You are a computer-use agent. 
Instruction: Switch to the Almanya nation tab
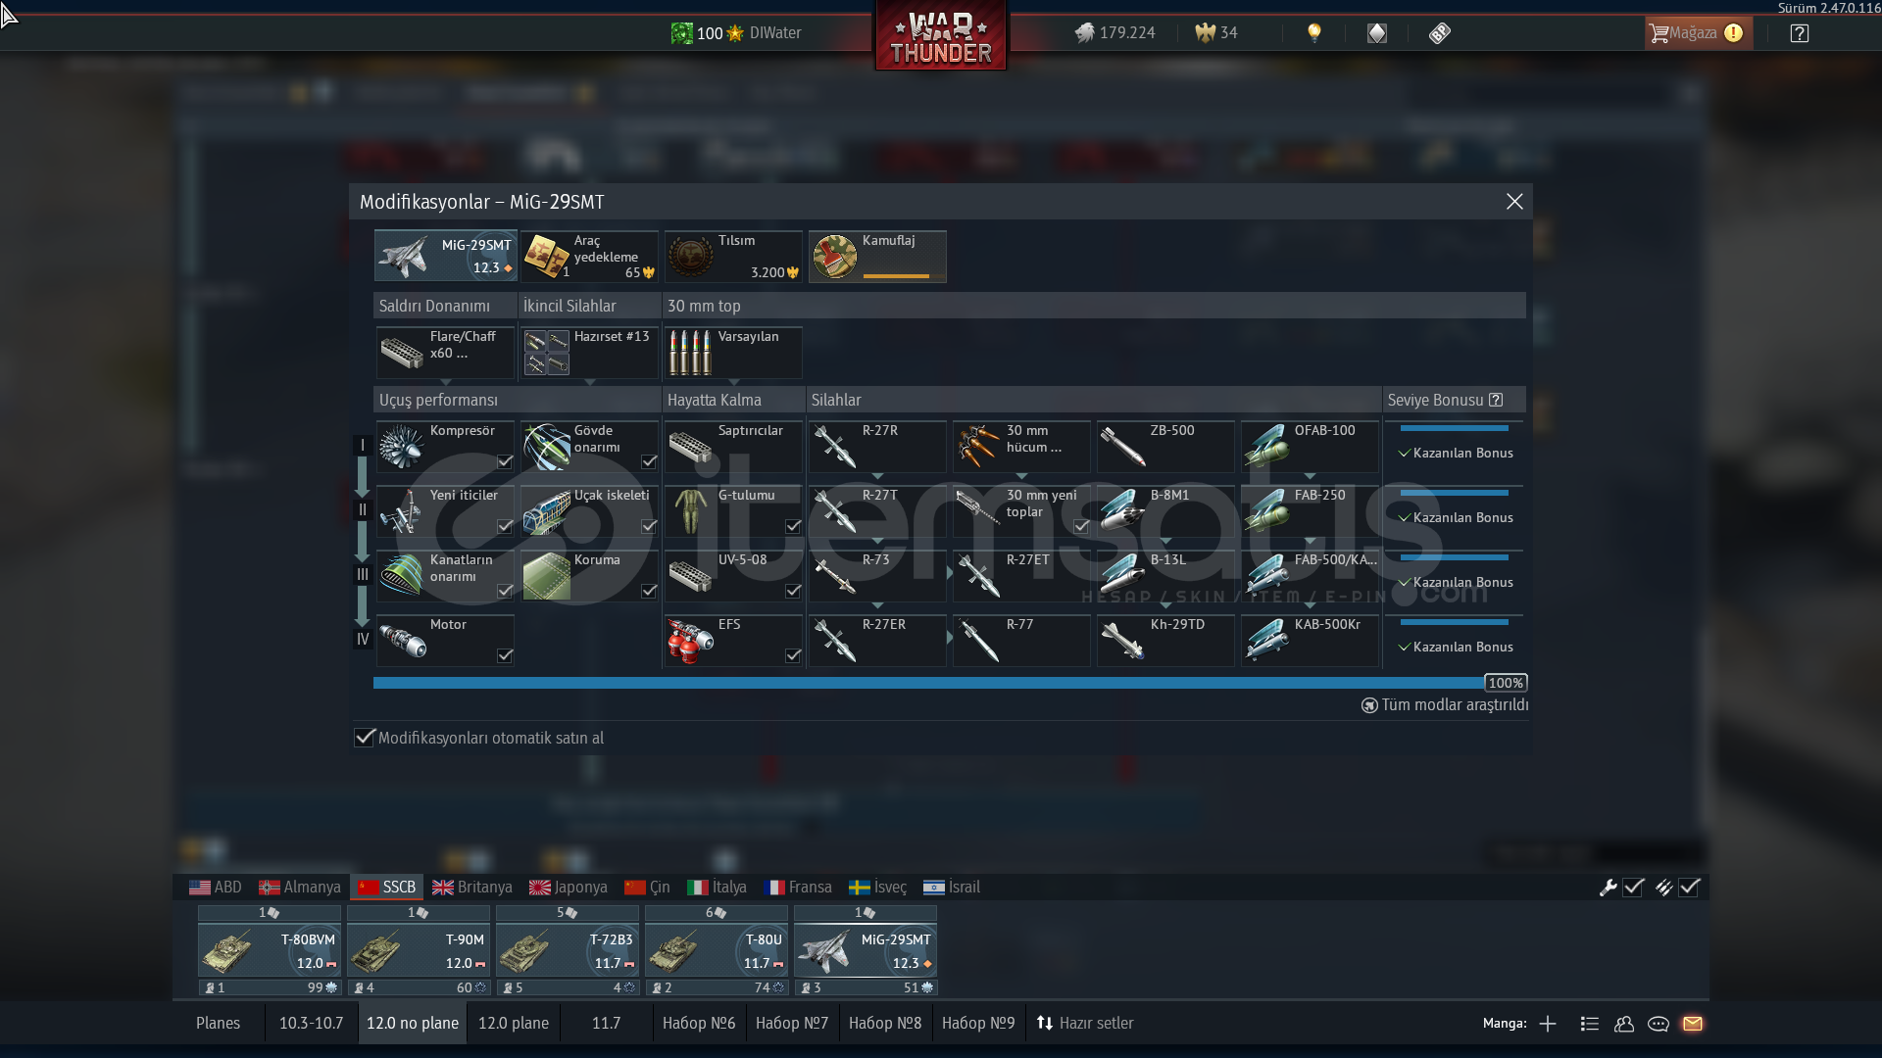tap(300, 888)
